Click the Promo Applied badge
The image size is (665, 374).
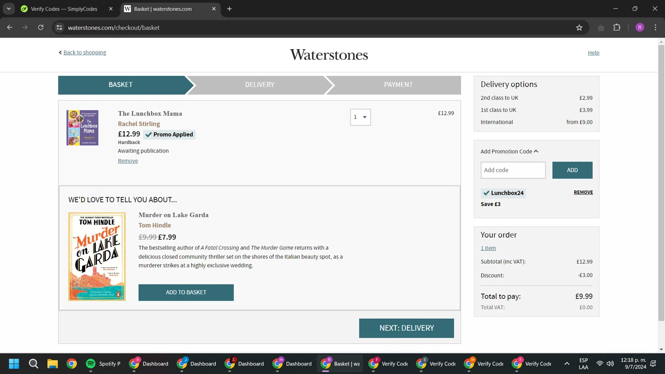tap(169, 134)
